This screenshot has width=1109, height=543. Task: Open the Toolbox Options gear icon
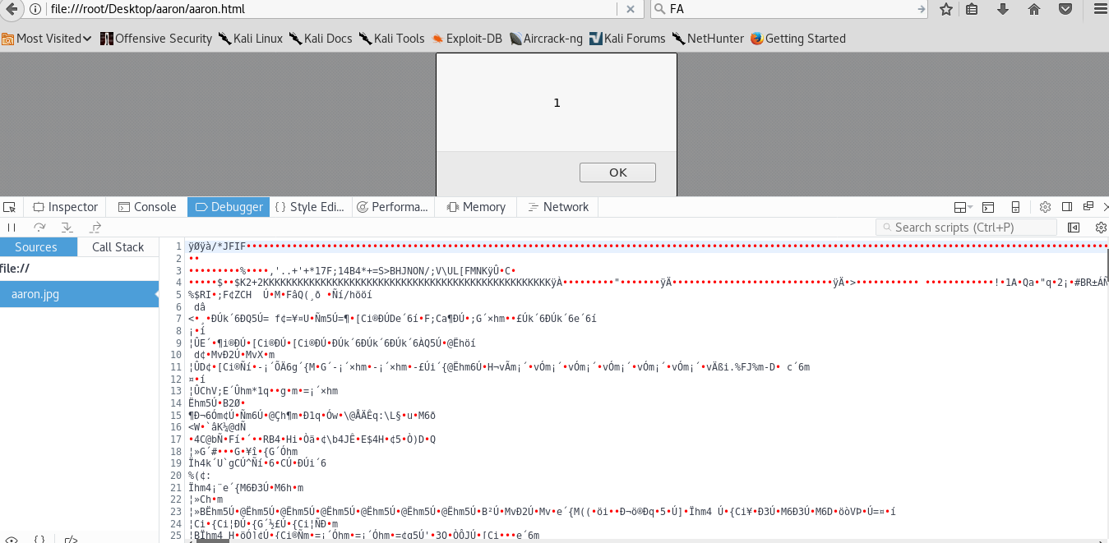pos(1046,207)
